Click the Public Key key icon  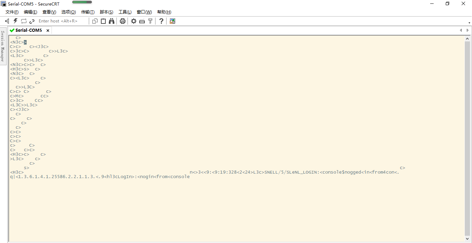[150, 21]
